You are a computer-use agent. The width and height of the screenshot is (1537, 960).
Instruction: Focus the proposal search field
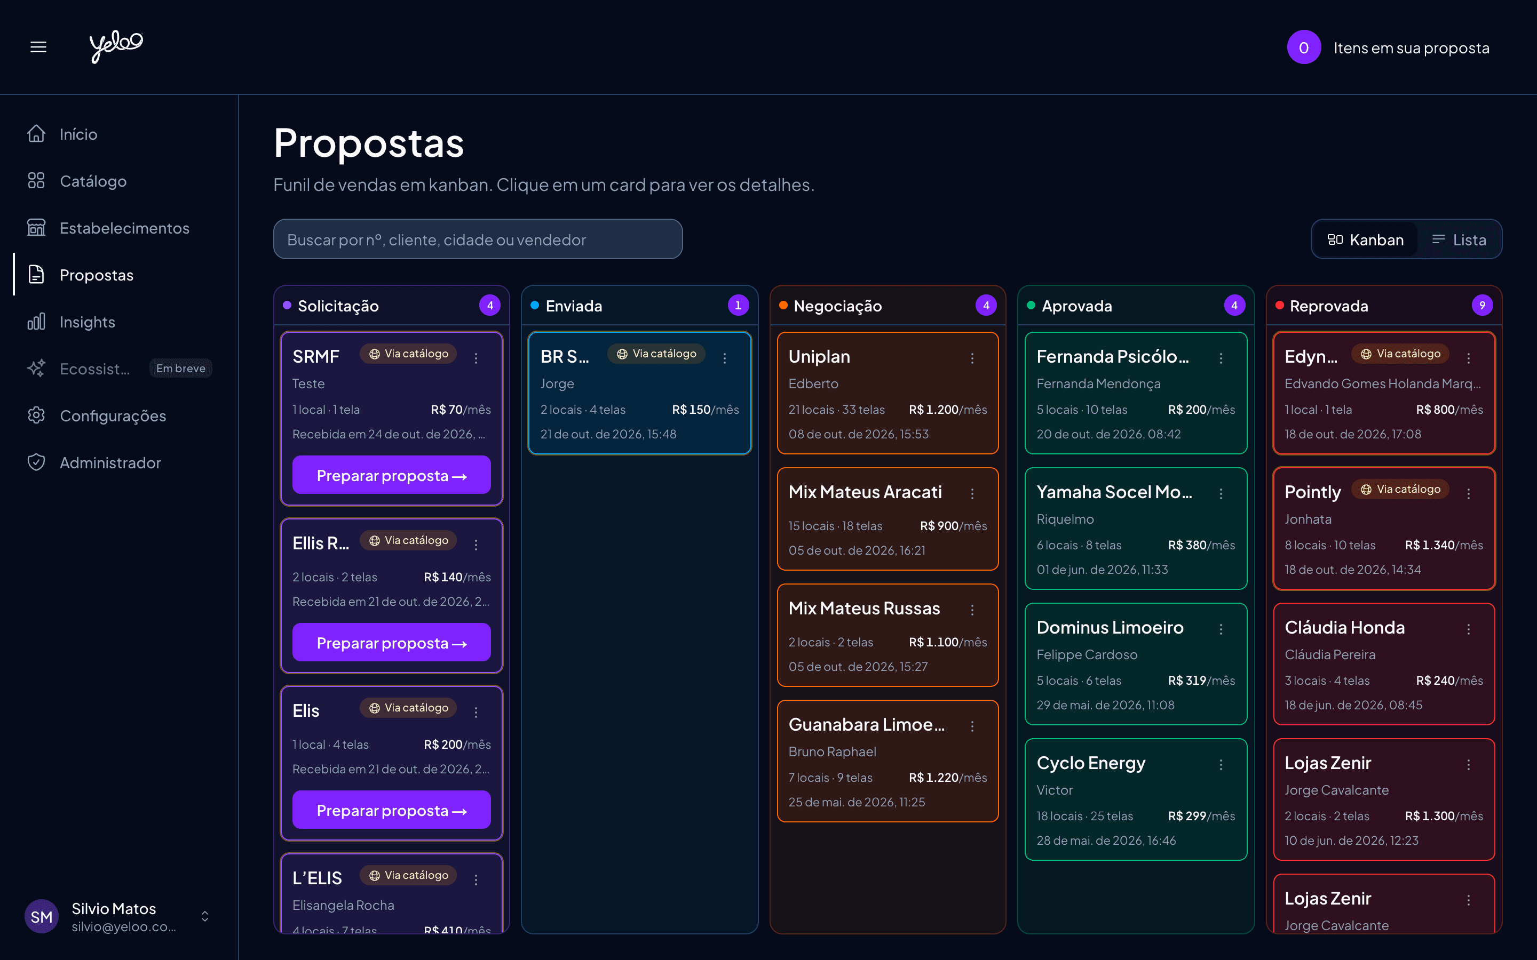click(x=478, y=239)
